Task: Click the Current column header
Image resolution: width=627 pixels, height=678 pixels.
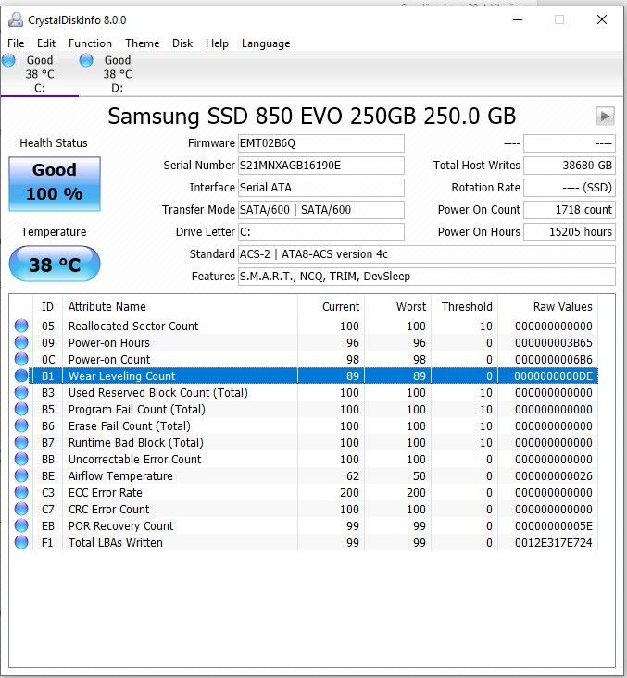Action: tap(332, 306)
